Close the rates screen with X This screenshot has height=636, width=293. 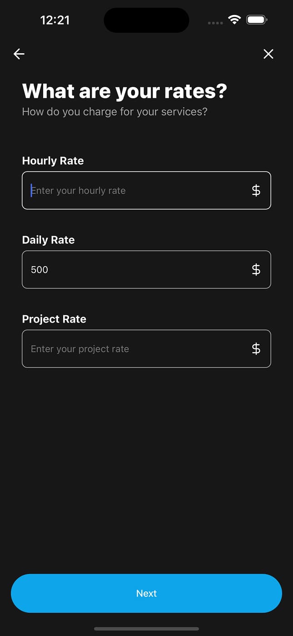[x=268, y=54]
